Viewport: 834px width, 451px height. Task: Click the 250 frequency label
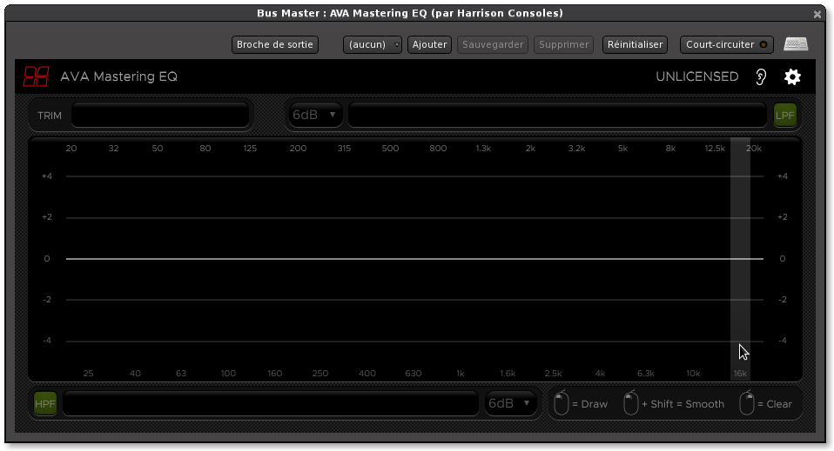click(320, 374)
